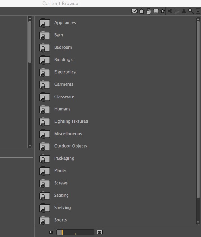Viewport: 201px width, 237px height.
Task: Open the search magnifier icon
Action: point(191,11)
